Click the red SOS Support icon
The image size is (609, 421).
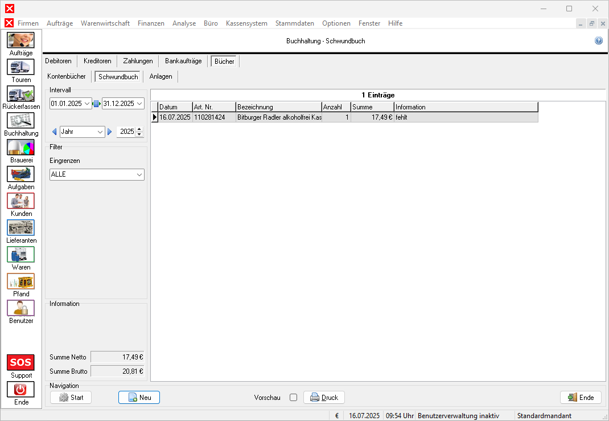[20, 363]
